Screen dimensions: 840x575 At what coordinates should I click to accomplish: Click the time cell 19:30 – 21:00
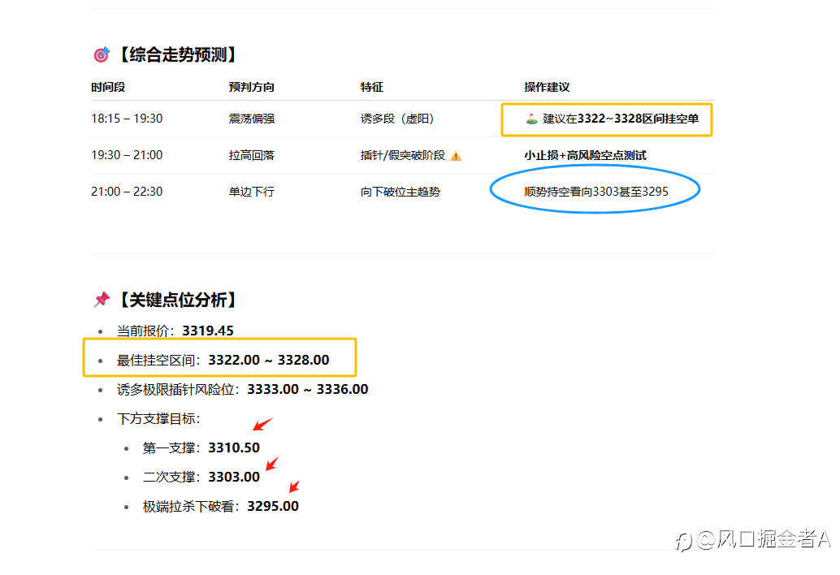(x=127, y=155)
